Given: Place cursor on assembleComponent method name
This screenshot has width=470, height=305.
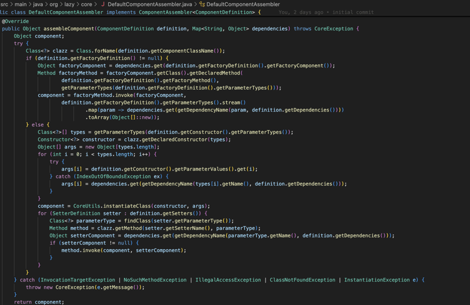Looking at the screenshot, I should pyautogui.click(x=69, y=29).
